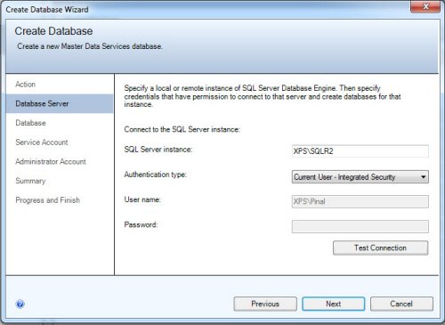Go to the Action step
The image size is (445, 325).
(26, 85)
